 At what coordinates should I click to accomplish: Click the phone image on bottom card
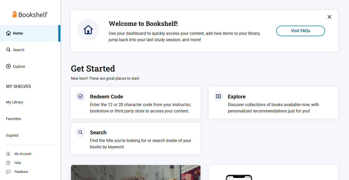click(x=239, y=177)
